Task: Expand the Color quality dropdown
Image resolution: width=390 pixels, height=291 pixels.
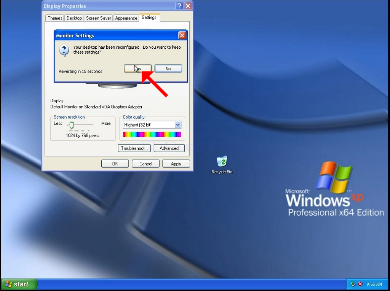Action: click(177, 125)
